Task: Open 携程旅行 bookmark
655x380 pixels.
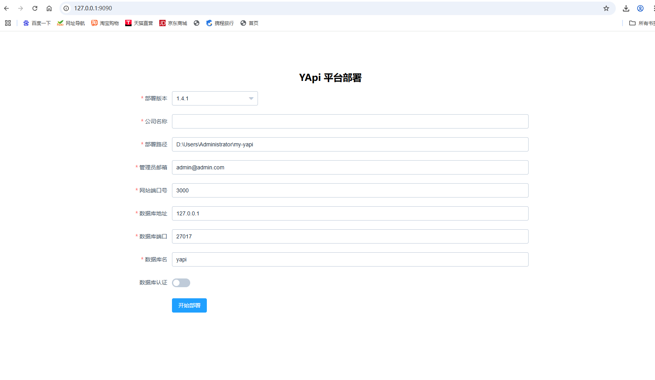Action: (220, 23)
